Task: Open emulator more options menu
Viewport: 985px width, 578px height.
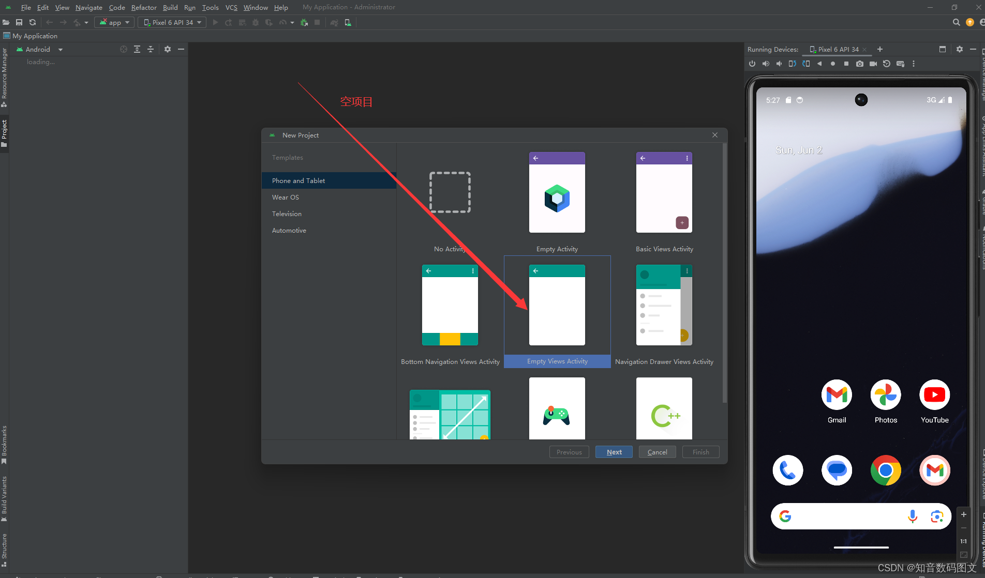Action: pos(914,64)
